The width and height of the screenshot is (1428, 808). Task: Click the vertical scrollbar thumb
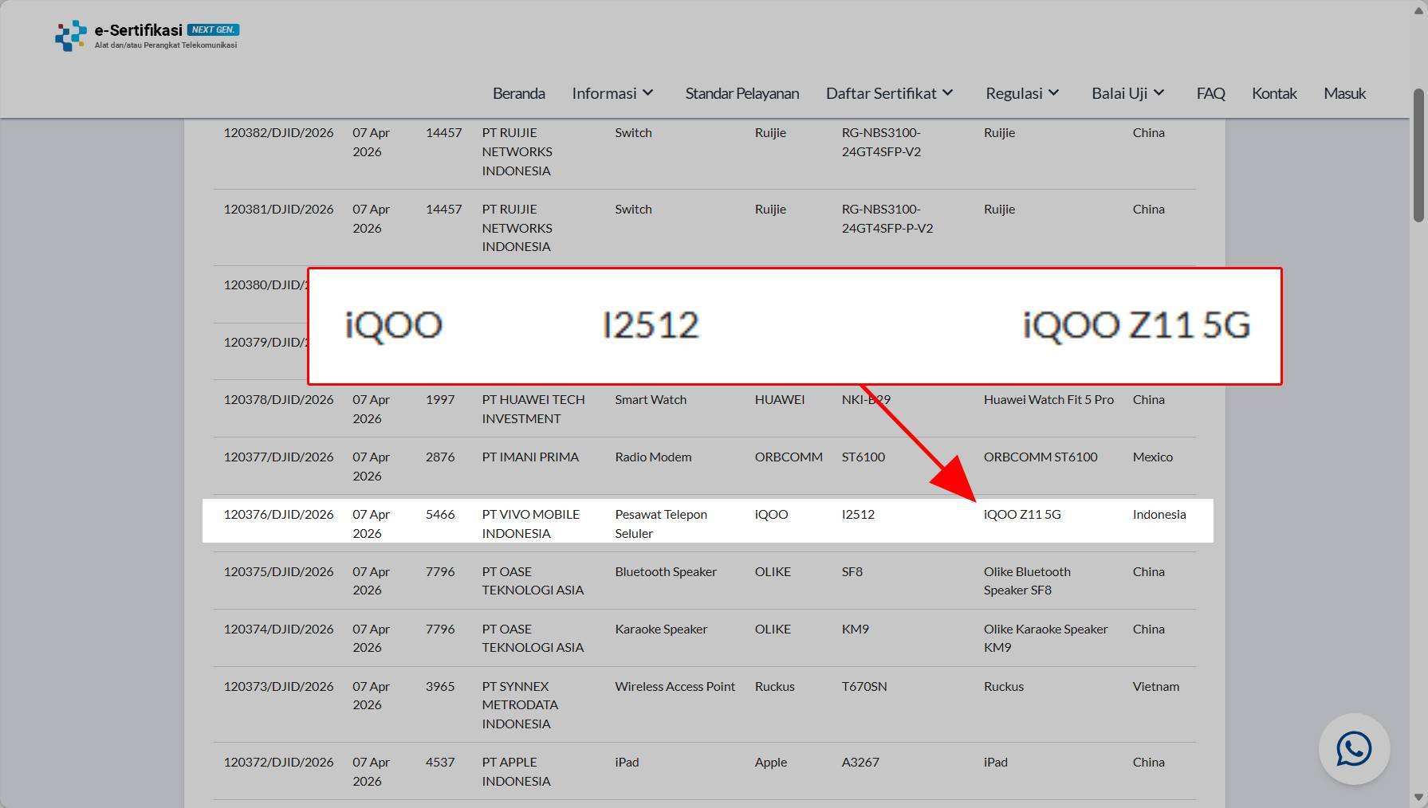(x=1419, y=155)
